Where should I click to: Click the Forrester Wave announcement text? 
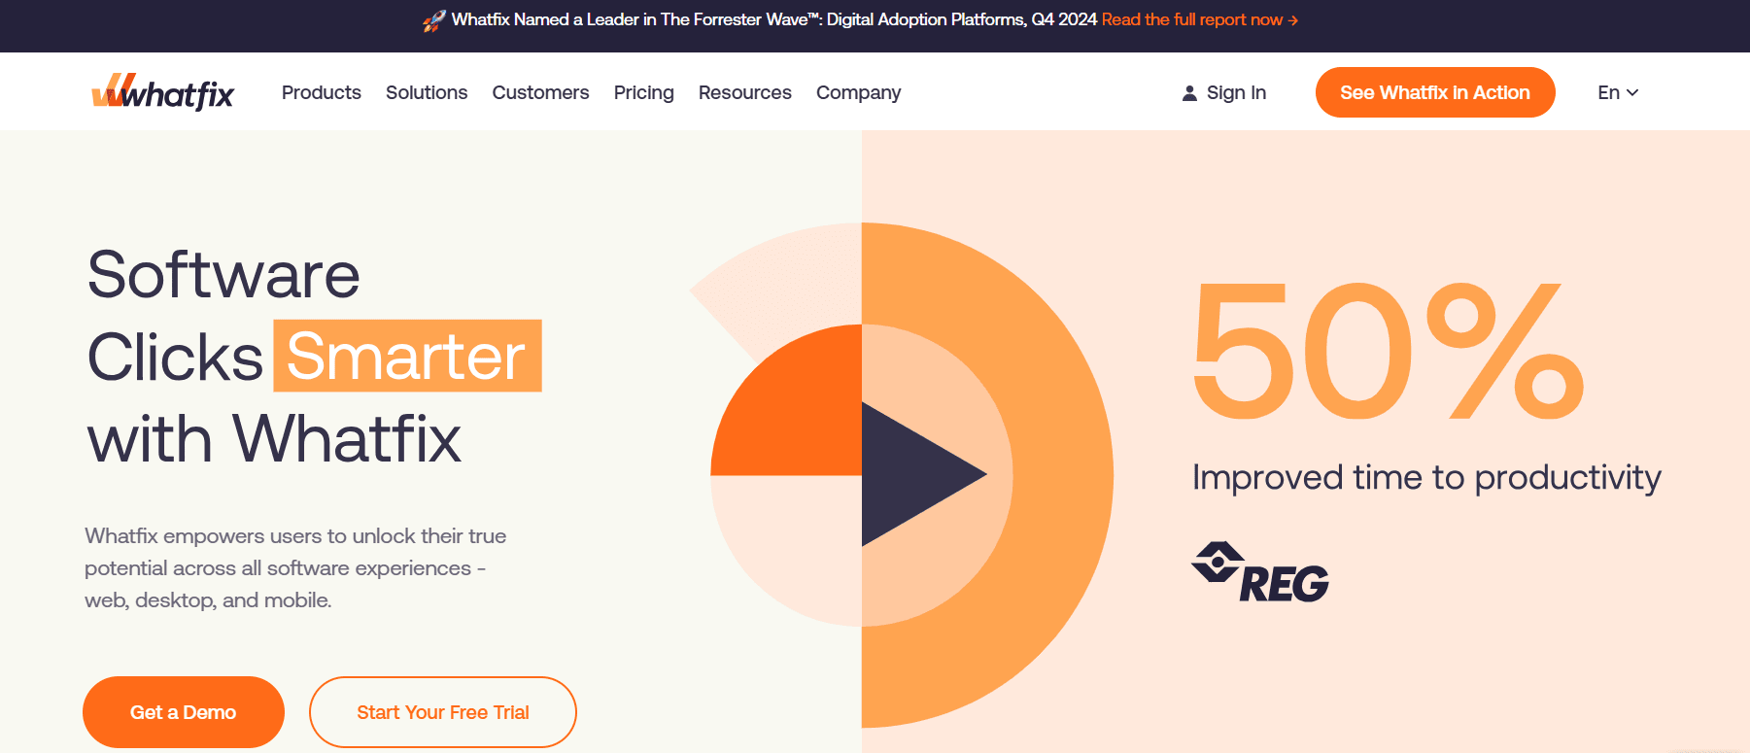pos(774,19)
